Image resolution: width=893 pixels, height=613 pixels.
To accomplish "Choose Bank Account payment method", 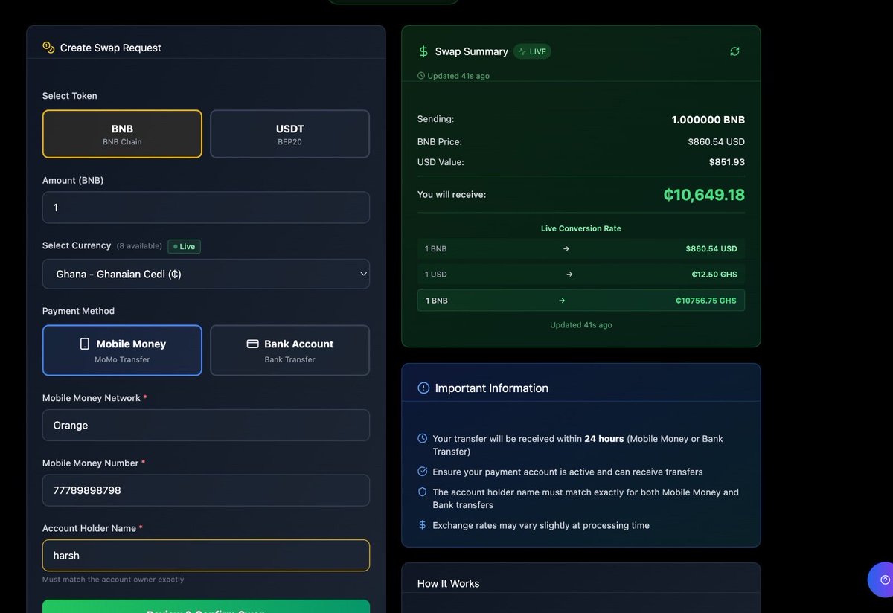I will click(x=290, y=350).
